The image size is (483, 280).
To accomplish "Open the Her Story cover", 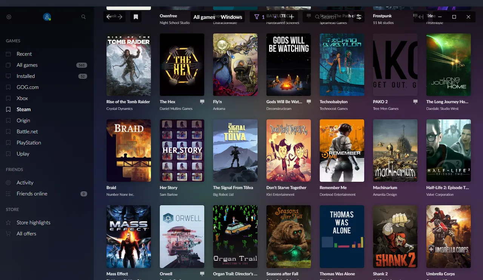I will 182,151.
